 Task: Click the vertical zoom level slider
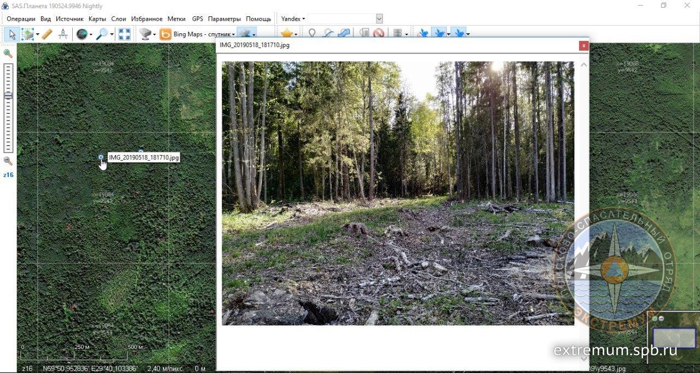pyautogui.click(x=8, y=108)
